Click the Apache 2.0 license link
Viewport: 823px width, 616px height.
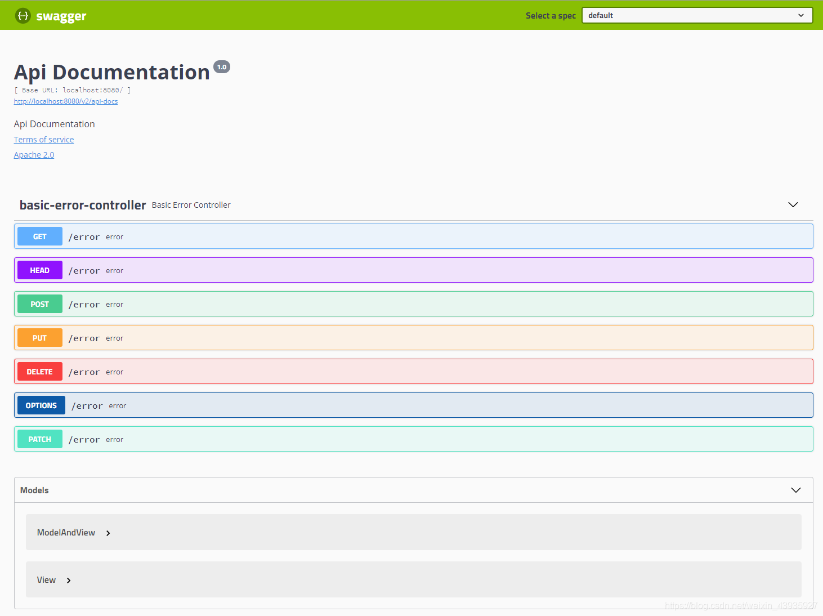(x=34, y=155)
